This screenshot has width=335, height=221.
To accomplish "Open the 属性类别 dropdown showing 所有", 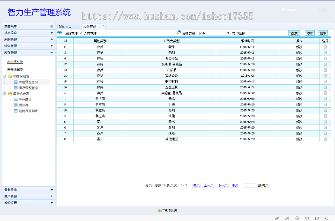I will pyautogui.click(x=215, y=33).
